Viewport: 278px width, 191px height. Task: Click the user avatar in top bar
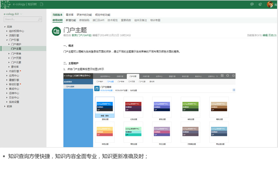click(270, 4)
